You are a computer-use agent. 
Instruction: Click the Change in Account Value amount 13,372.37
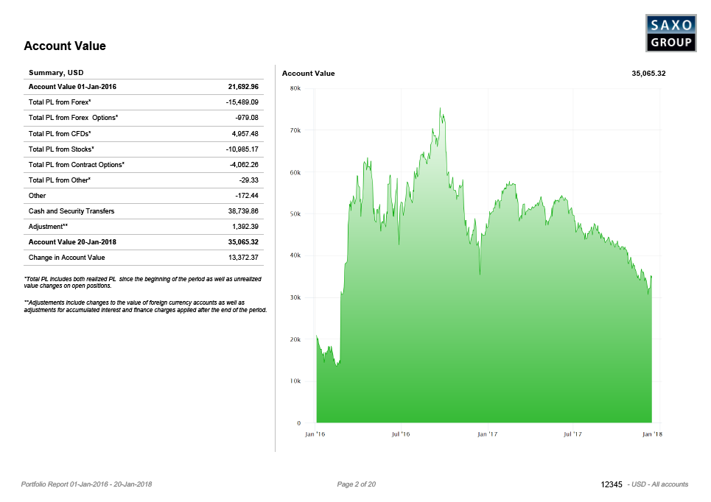pos(243,258)
